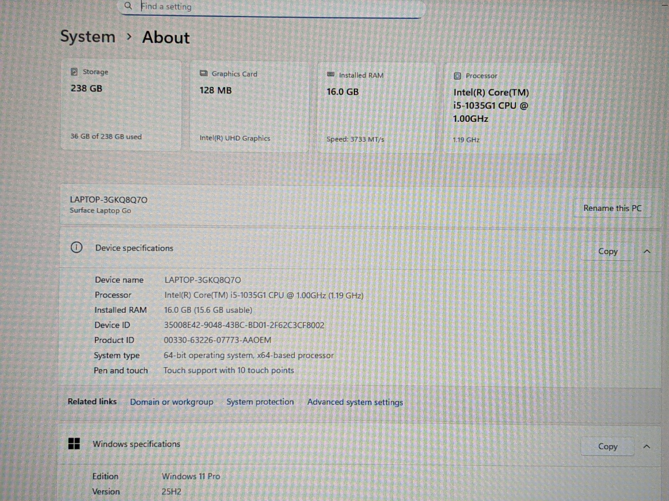Click the Intel(R) UHD Graphics text
Image resolution: width=669 pixels, height=501 pixels.
tap(235, 138)
